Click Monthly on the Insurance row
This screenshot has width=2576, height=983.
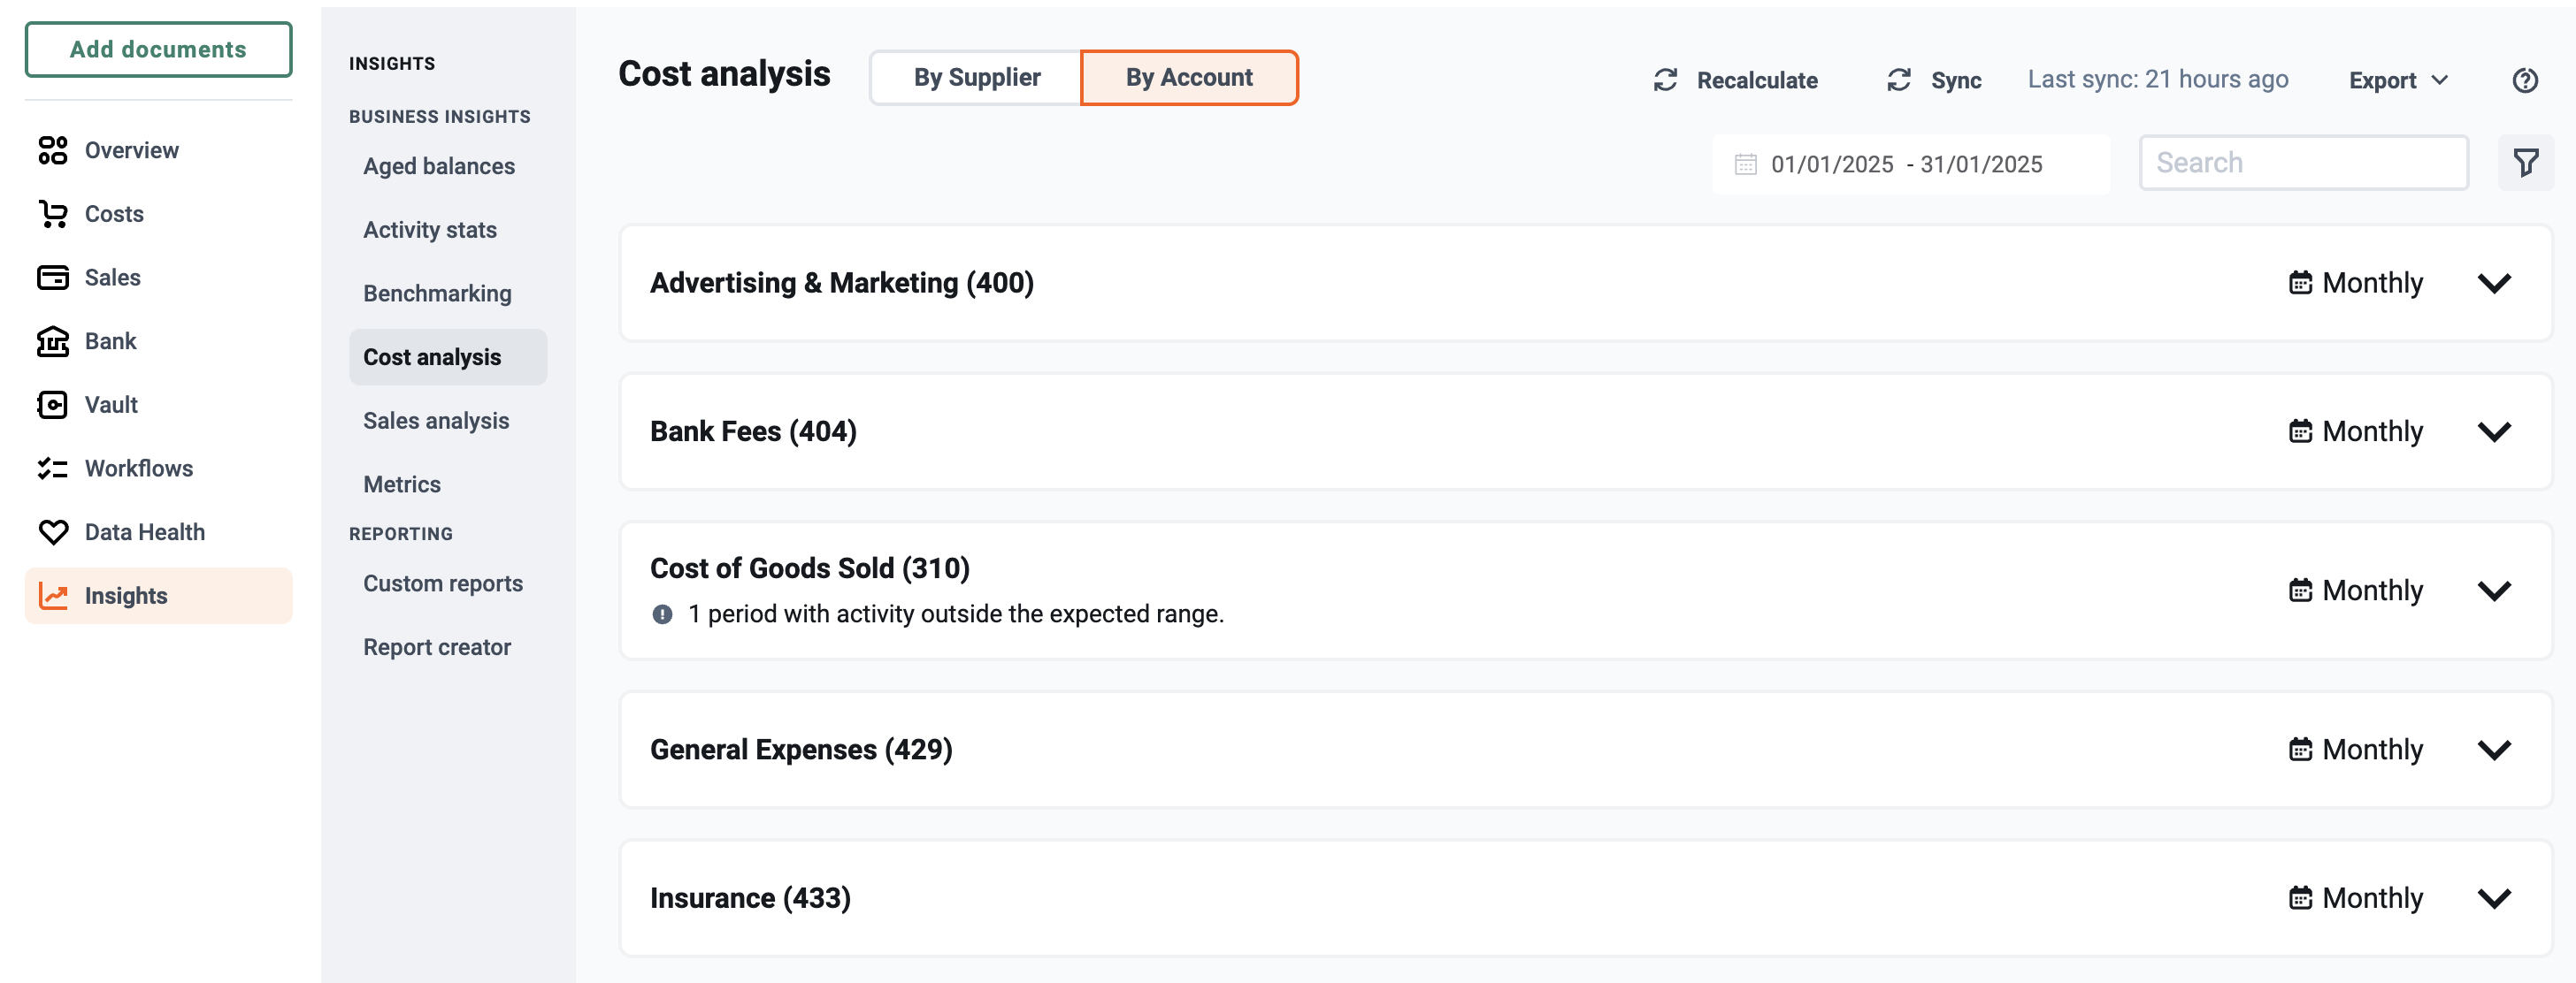[2372, 898]
